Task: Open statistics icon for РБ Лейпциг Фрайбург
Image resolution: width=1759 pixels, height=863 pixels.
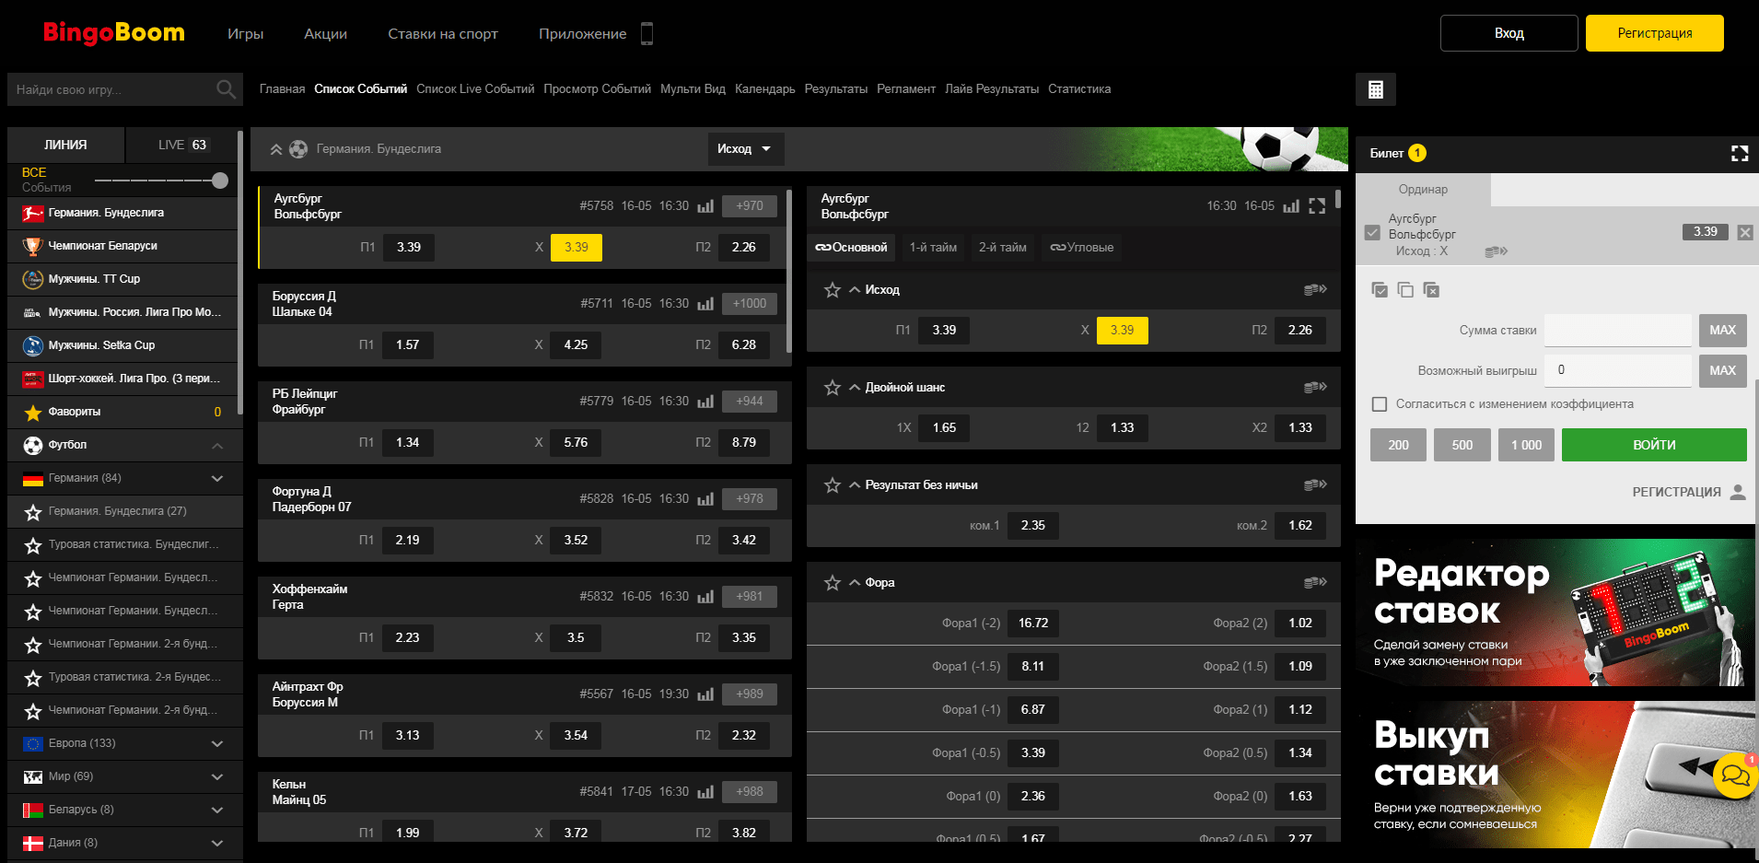Action: 705,402
